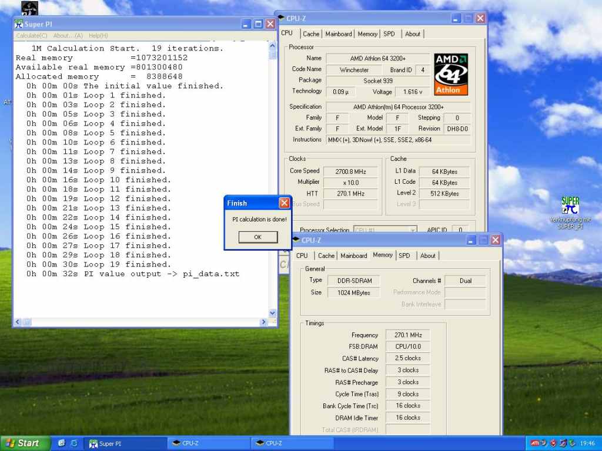Viewport: 602px width, 451px height.
Task: Click the Windows Start button
Action: [x=25, y=443]
